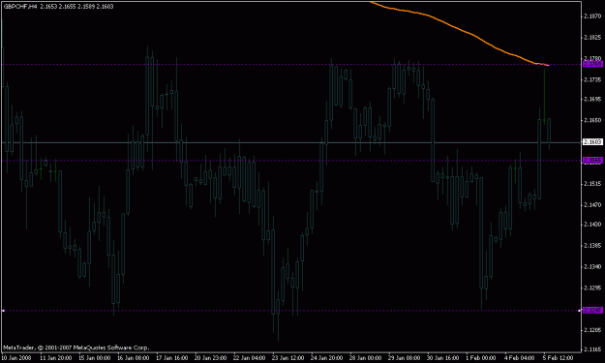Click the 24 Jan 20:00 time label
The height and width of the screenshot is (363, 605).
coord(326,358)
